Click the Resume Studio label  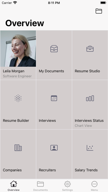pos(87,71)
